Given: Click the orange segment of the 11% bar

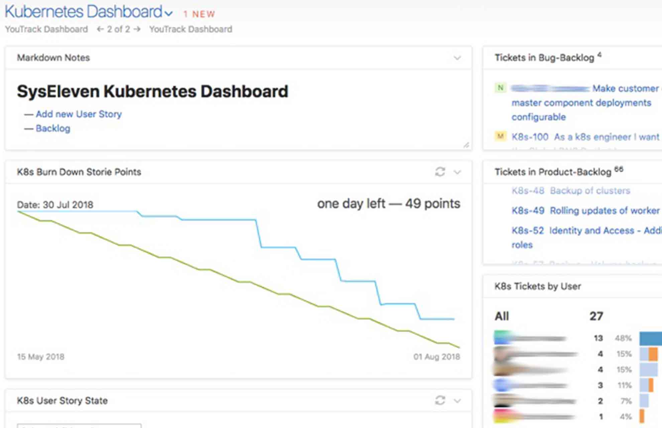Looking at the screenshot, I should click(651, 385).
